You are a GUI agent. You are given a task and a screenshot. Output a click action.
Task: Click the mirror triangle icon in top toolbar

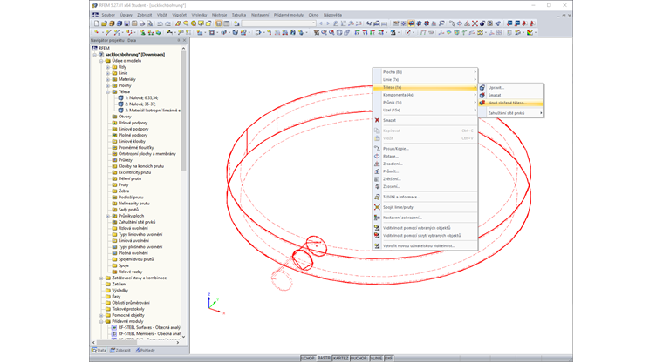tap(468, 23)
